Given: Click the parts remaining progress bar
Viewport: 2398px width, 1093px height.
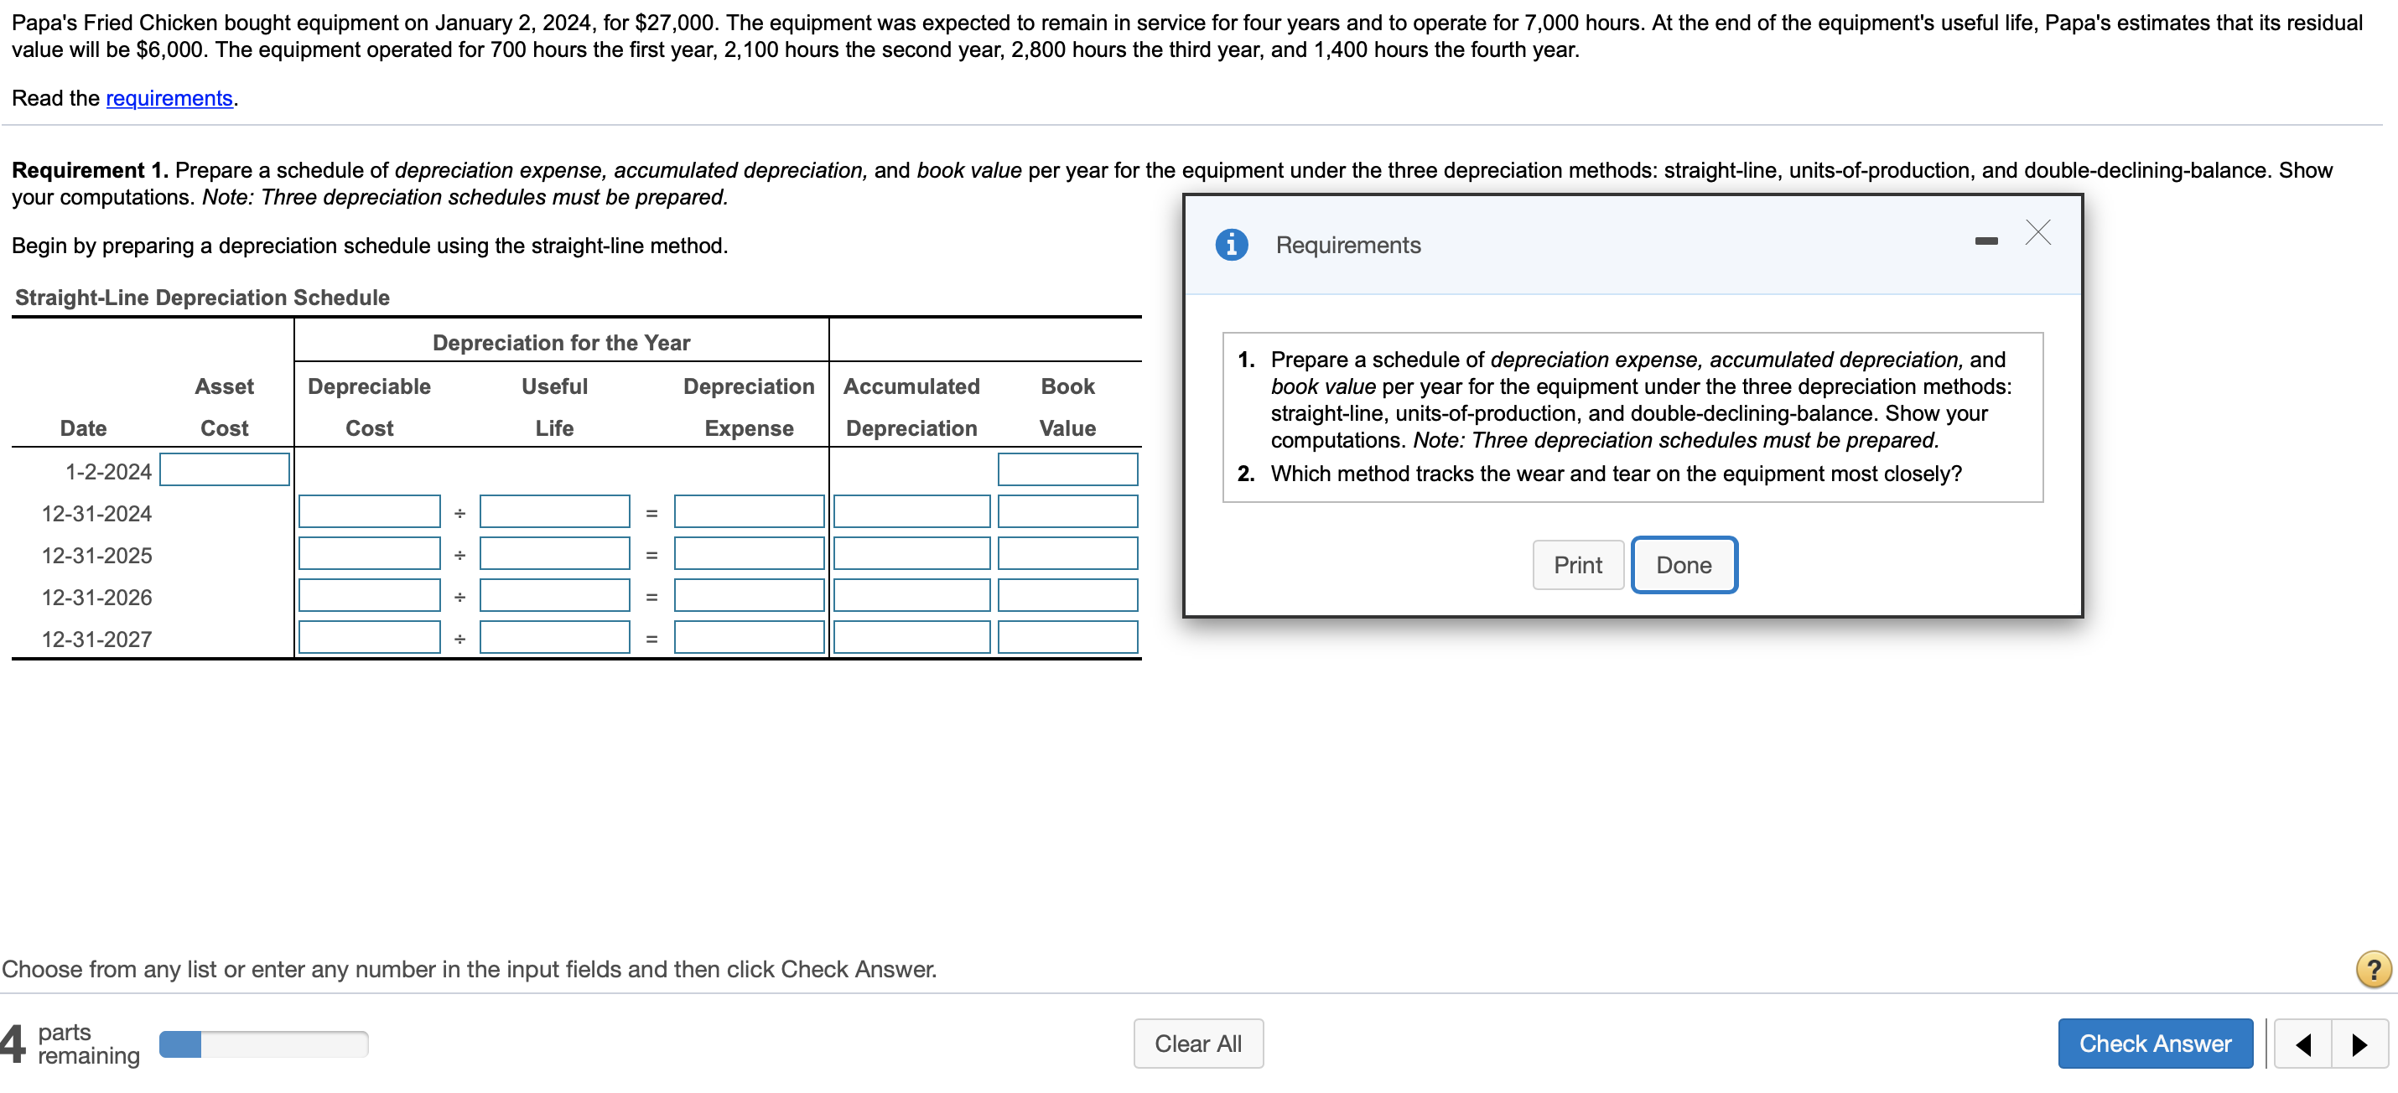Looking at the screenshot, I should point(263,1044).
